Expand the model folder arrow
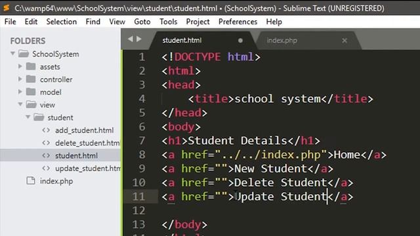 pyautogui.click(x=20, y=92)
